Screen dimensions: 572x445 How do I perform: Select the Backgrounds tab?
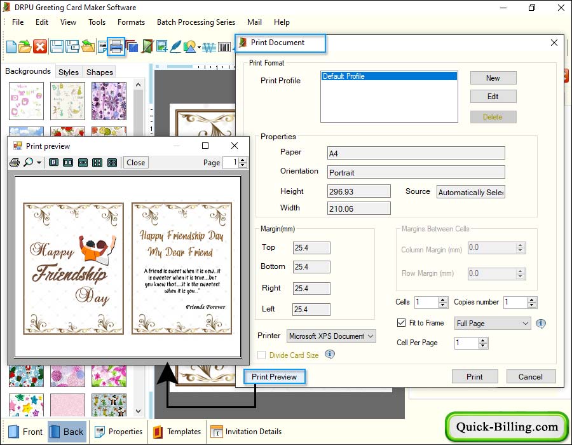coord(28,71)
